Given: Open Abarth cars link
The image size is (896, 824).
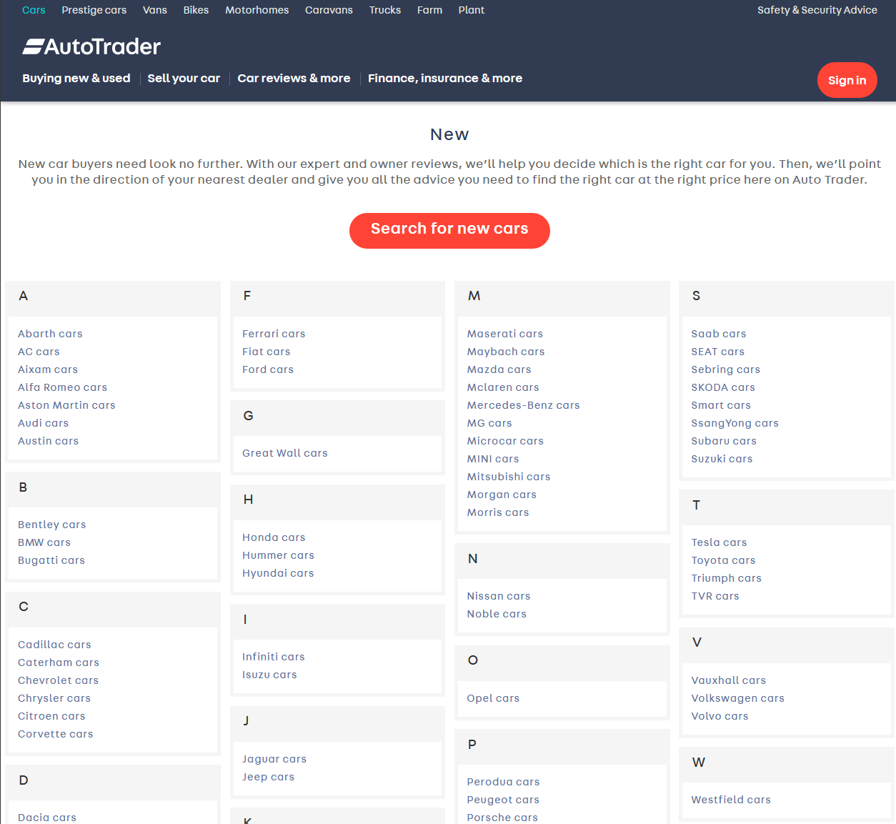Looking at the screenshot, I should (x=50, y=334).
